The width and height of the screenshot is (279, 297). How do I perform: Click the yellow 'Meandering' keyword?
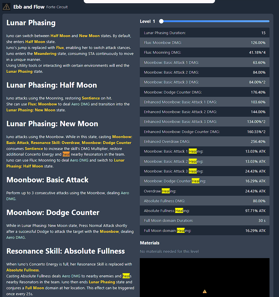point(45,53)
